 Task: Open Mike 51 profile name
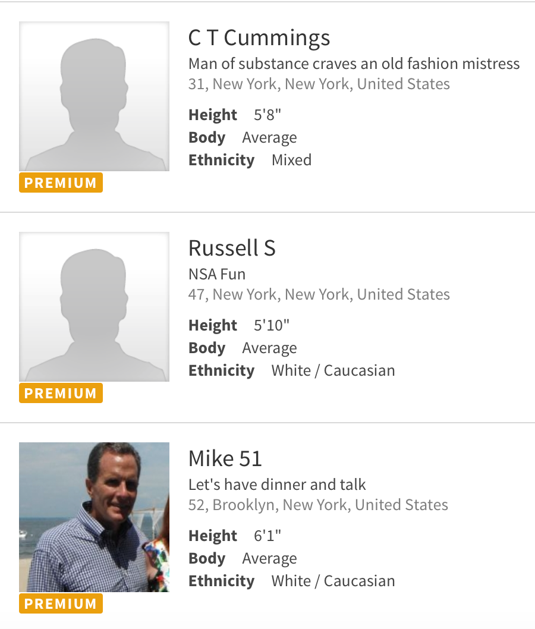(x=225, y=458)
